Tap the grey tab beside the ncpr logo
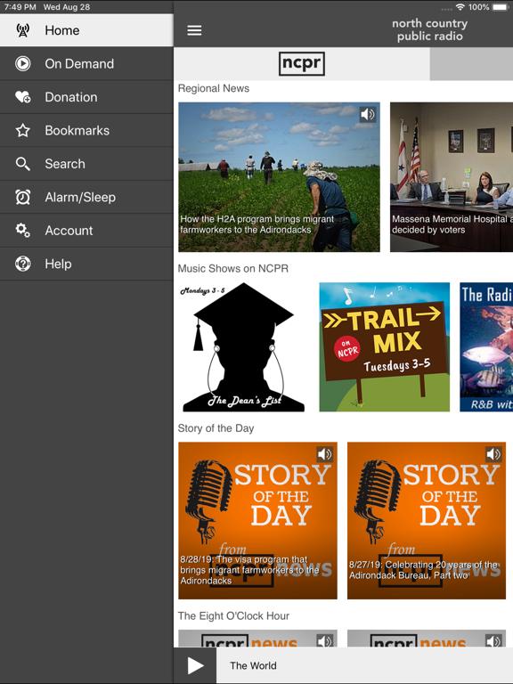This screenshot has width=513, height=684. (x=471, y=64)
